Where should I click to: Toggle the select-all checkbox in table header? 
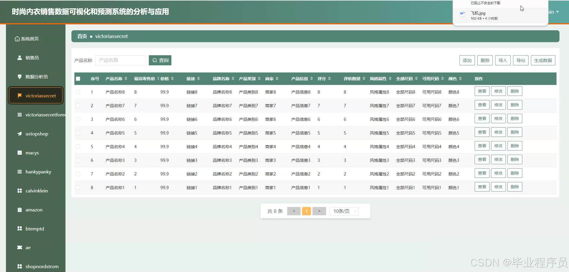(78, 79)
